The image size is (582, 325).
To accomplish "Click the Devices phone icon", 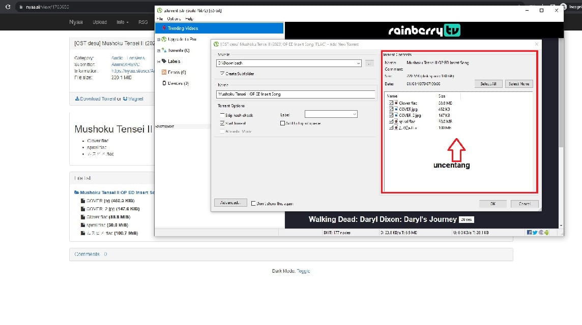I will point(164,83).
